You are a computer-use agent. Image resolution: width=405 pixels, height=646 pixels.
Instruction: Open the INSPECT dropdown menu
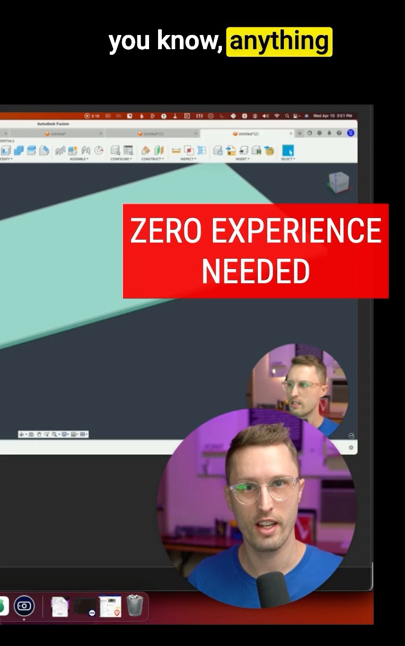coord(188,159)
